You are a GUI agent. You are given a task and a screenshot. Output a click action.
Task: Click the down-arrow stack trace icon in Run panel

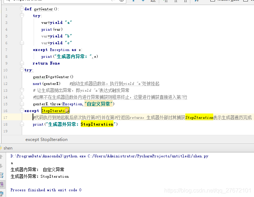click(x=1, y=166)
